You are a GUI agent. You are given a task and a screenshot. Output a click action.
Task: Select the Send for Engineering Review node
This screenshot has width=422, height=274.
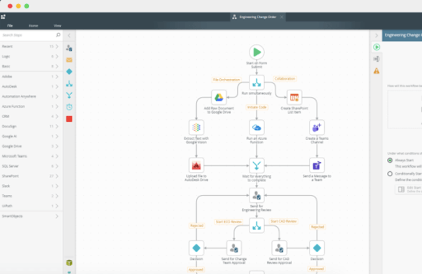tap(256, 196)
